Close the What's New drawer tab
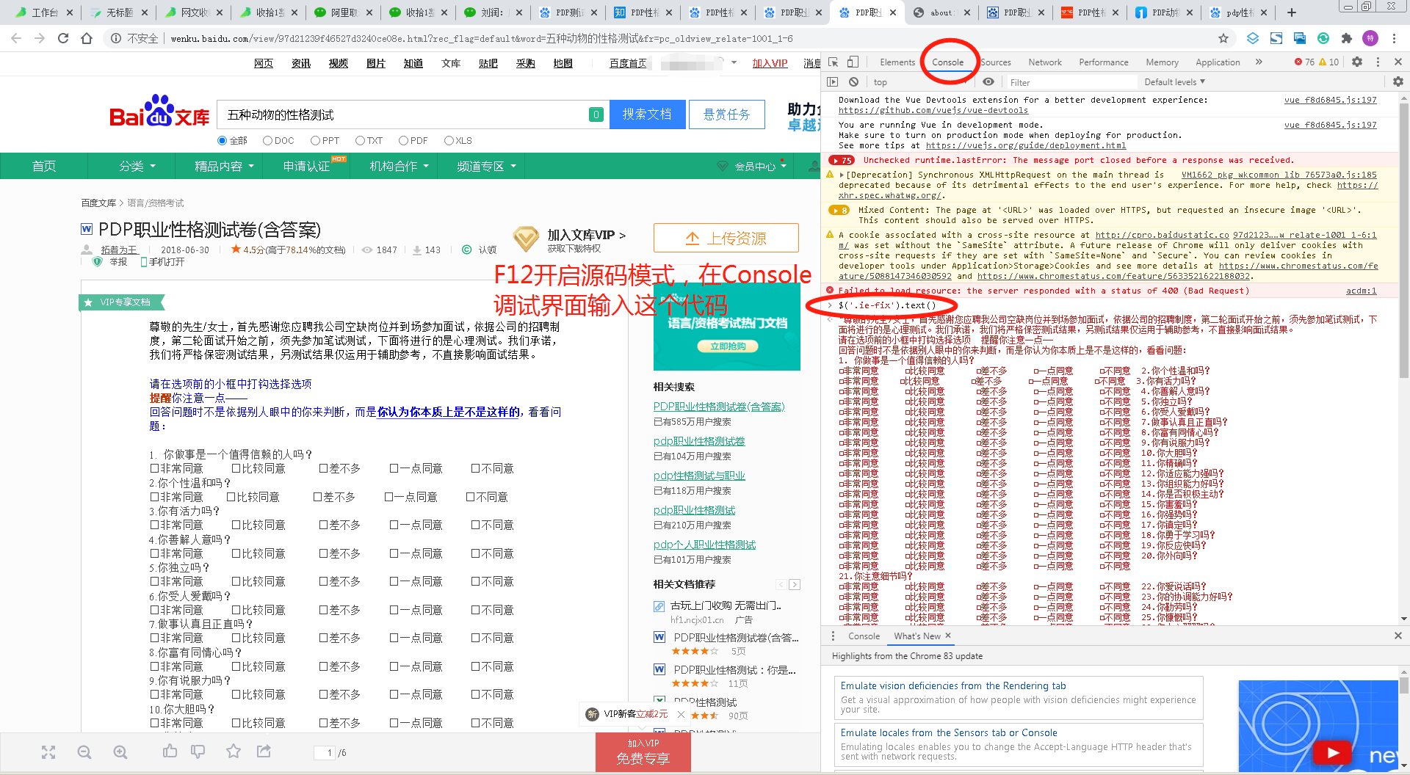 (948, 636)
